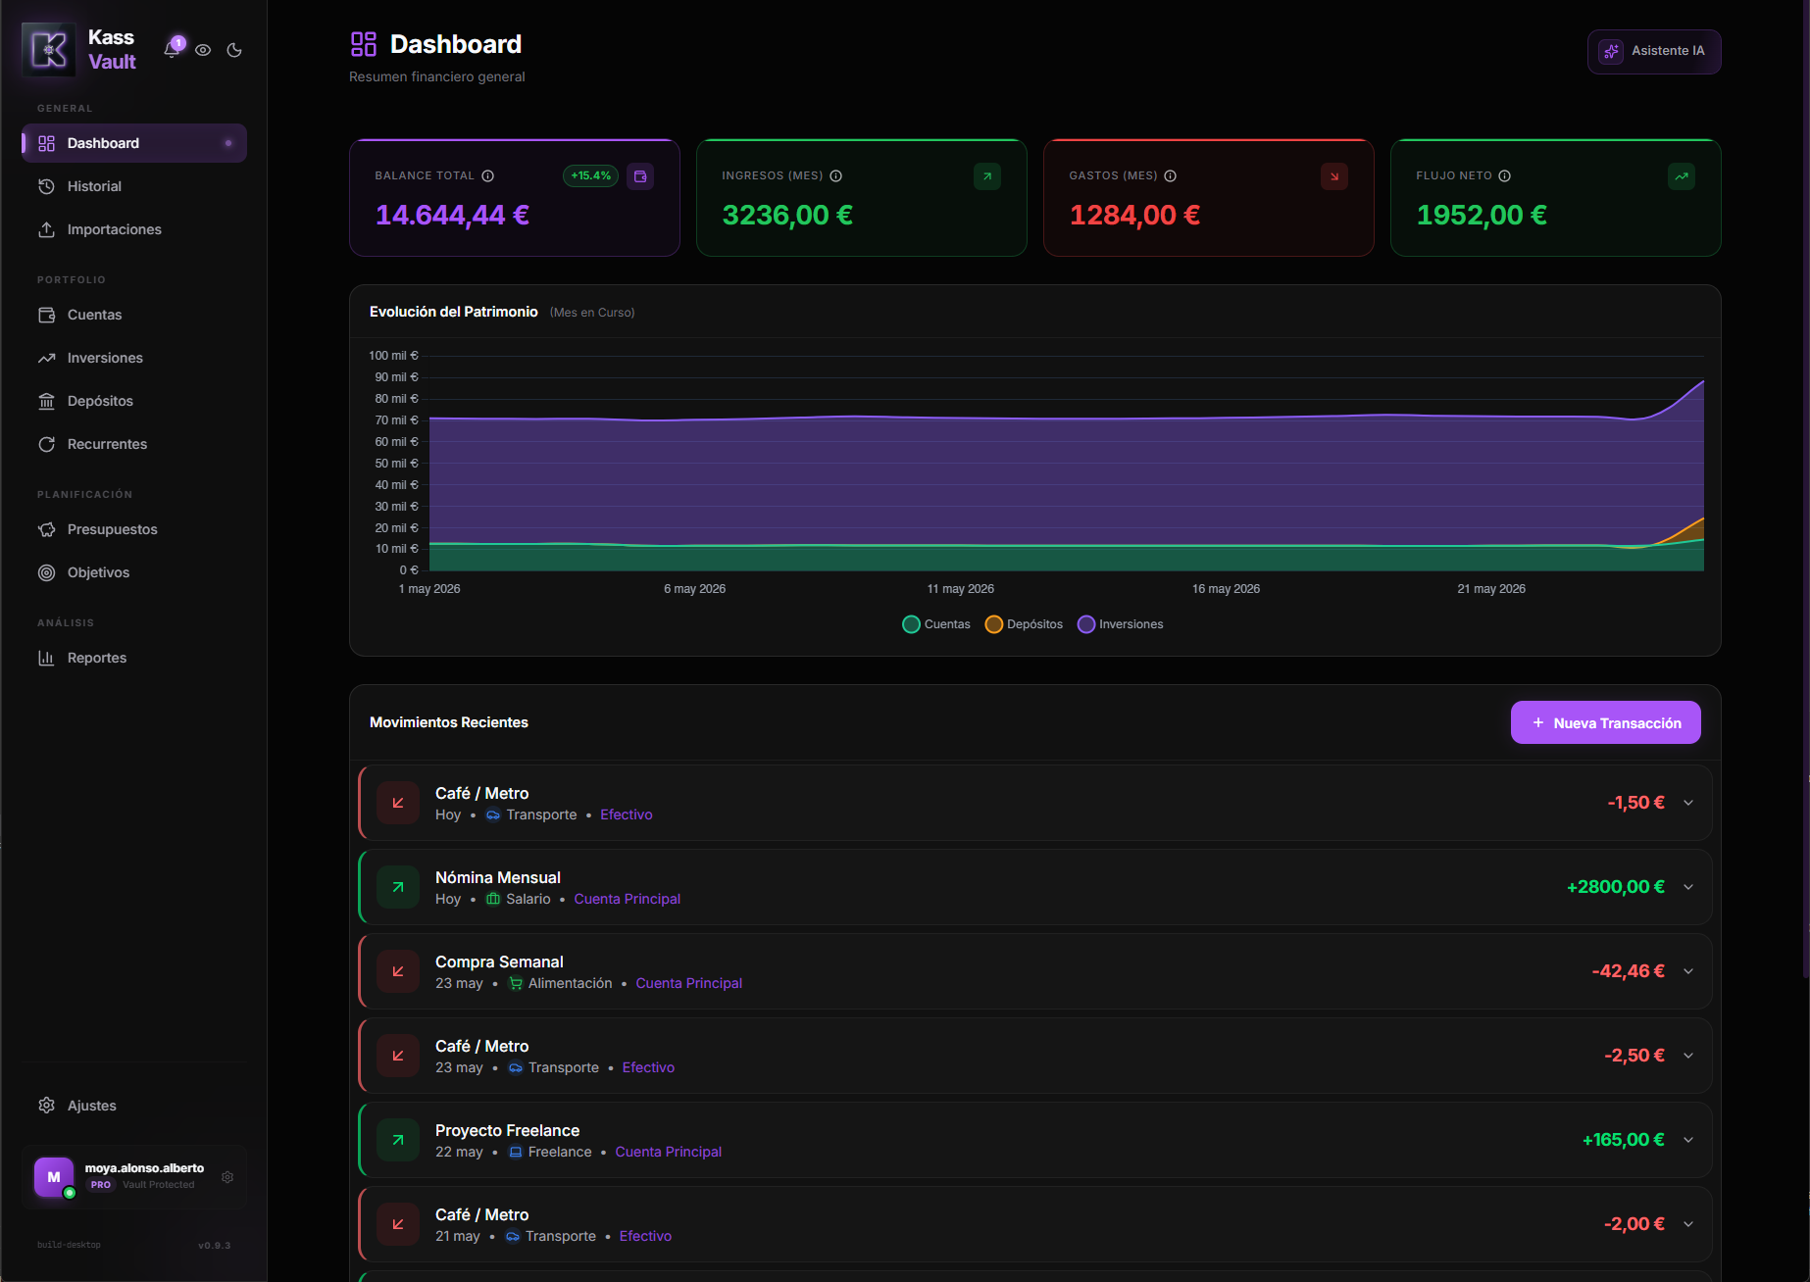1810x1282 pixels.
Task: Click expense arrow icon on Compra Semanal row
Action: point(398,971)
